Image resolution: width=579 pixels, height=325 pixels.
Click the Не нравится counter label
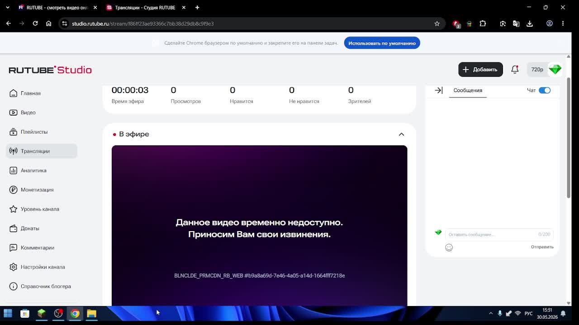coord(304,101)
